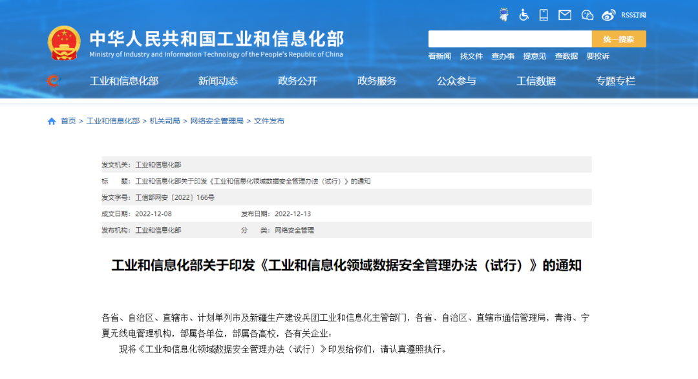
Task: Select the 要投诉 quick link
Action: (x=598, y=56)
